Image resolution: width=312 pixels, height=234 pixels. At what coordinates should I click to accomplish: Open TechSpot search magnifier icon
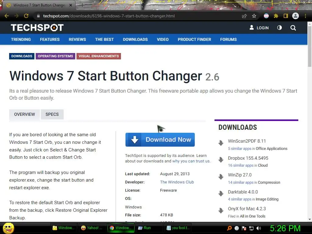tap(293, 28)
